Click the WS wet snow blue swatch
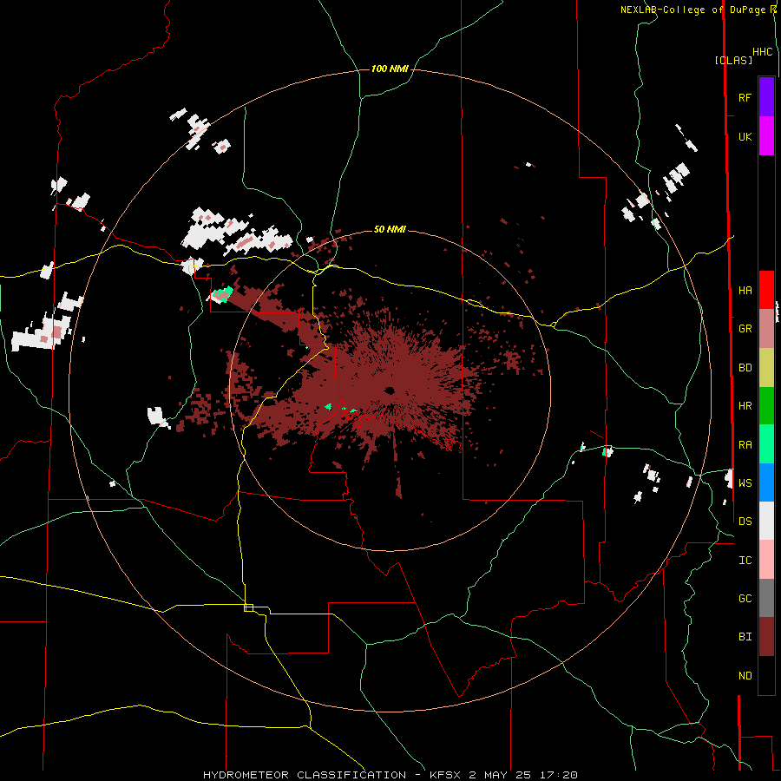This screenshot has height=781, width=781. point(766,482)
